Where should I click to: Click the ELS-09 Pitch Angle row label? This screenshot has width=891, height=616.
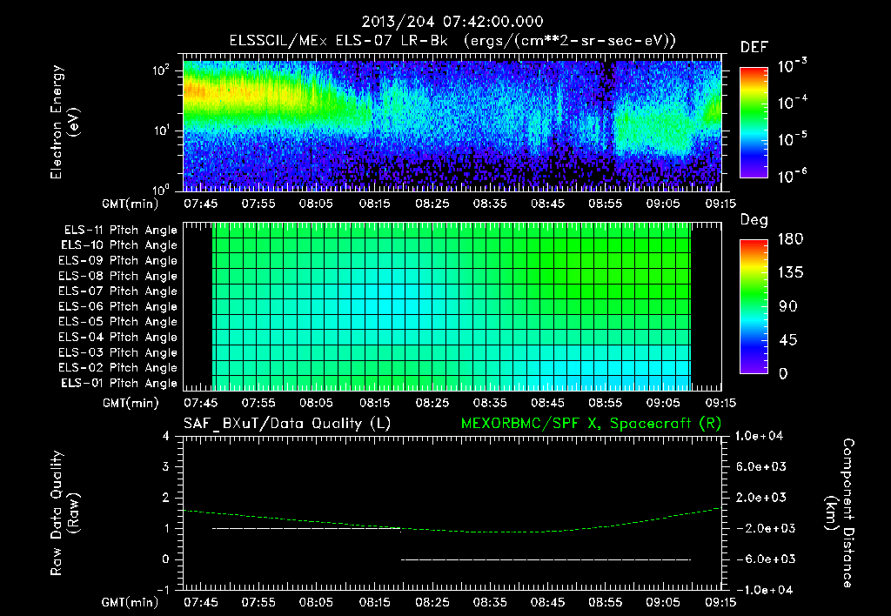[x=118, y=261]
